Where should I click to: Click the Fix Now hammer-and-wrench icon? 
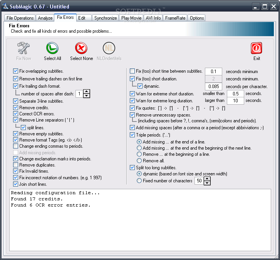point(23,48)
